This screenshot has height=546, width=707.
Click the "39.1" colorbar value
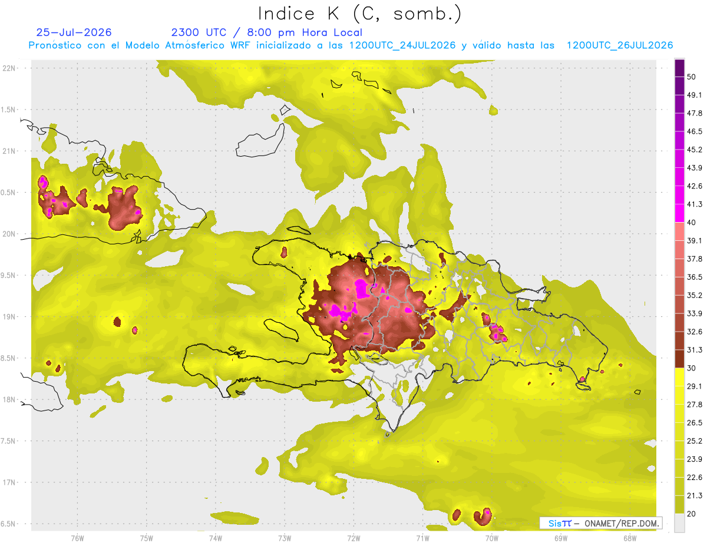point(695,240)
